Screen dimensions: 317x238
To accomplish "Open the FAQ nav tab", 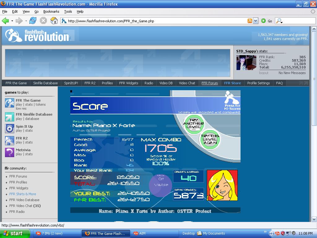I will coord(280,83).
